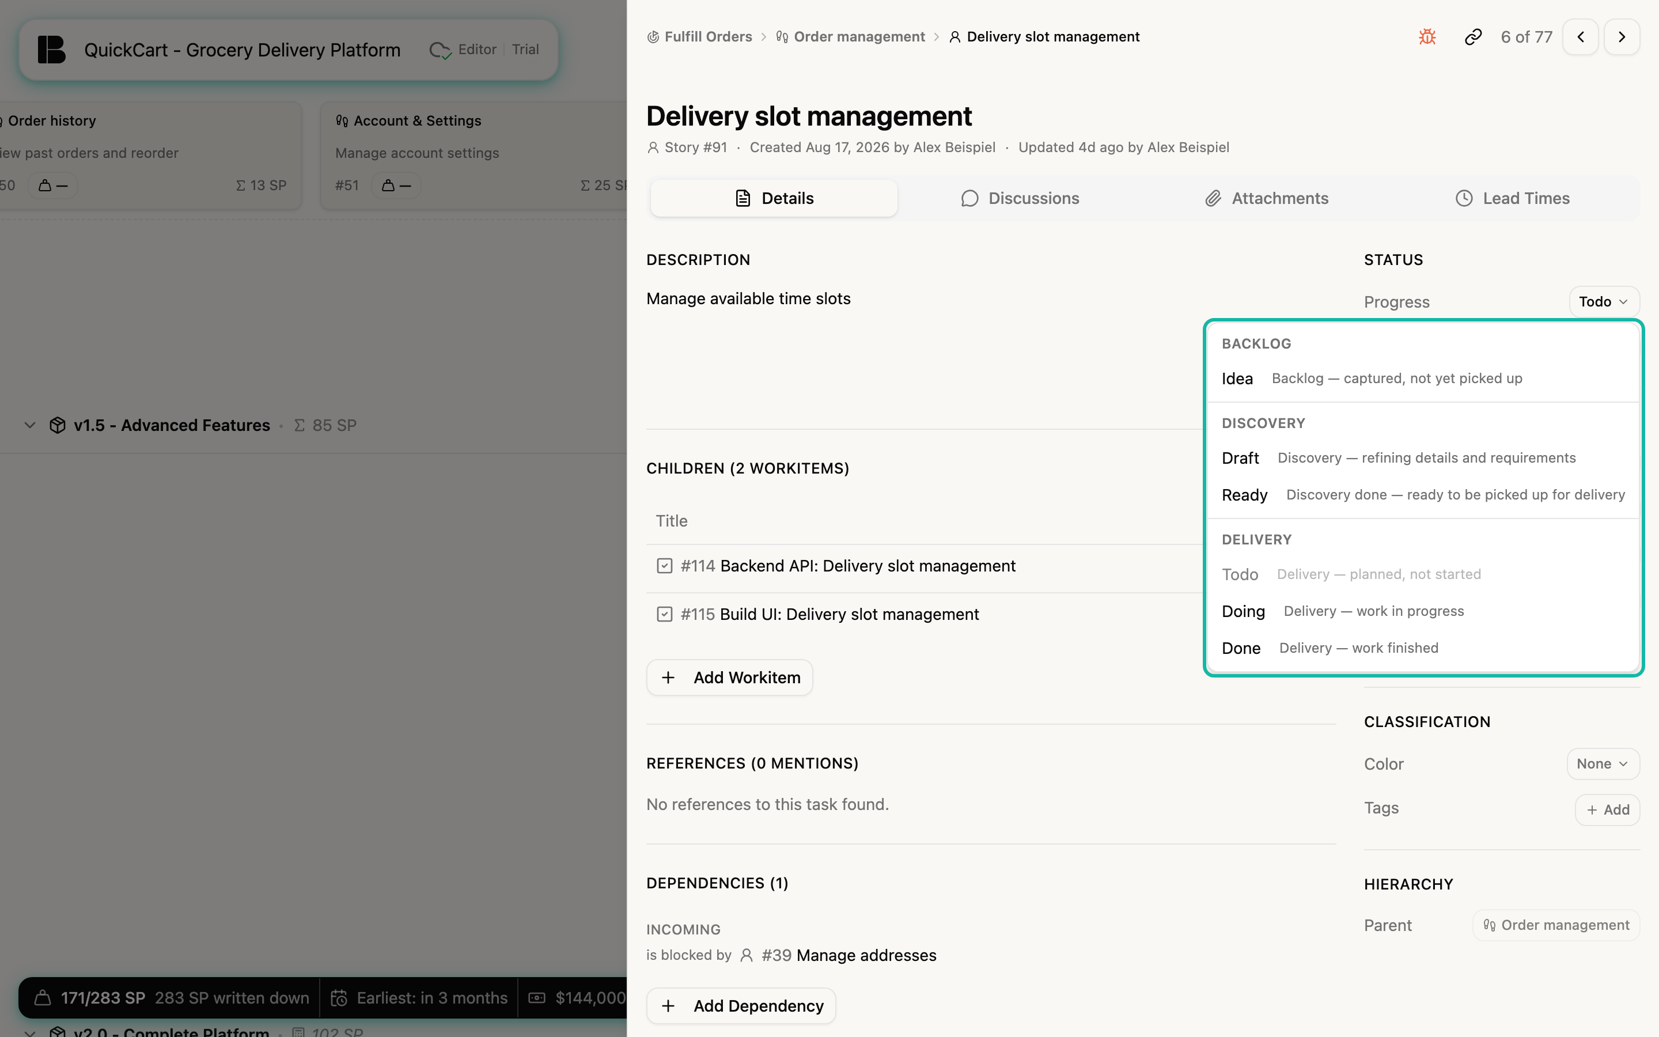
Task: Click footprints icon on Account & Settings card
Action: click(x=342, y=121)
